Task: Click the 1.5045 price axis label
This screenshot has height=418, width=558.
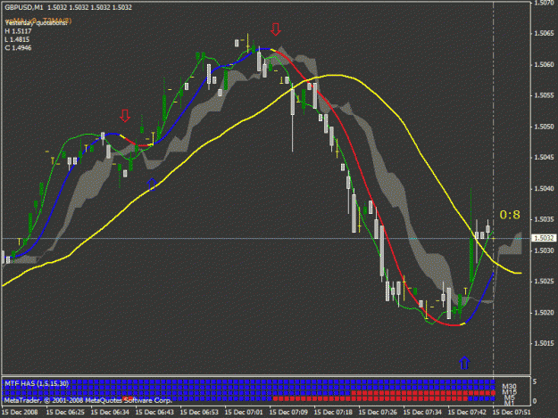Action: (544, 158)
